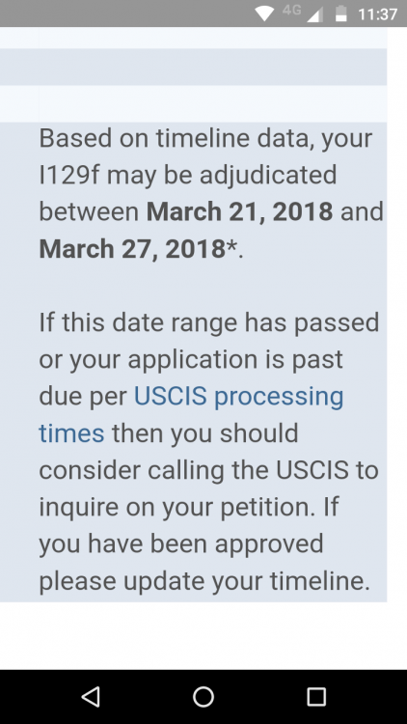Image resolution: width=407 pixels, height=724 pixels.
Task: Tap the Wi-Fi status icon
Action: click(x=264, y=14)
